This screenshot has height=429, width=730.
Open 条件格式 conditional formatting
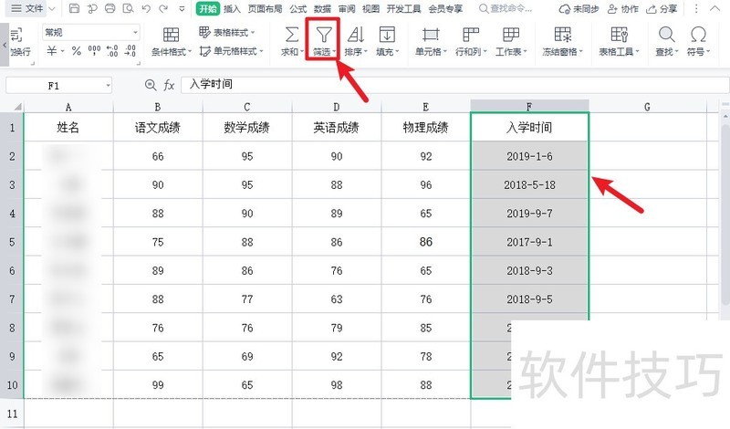[171, 42]
